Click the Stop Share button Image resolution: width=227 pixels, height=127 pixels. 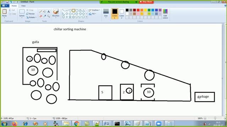click(x=146, y=2)
